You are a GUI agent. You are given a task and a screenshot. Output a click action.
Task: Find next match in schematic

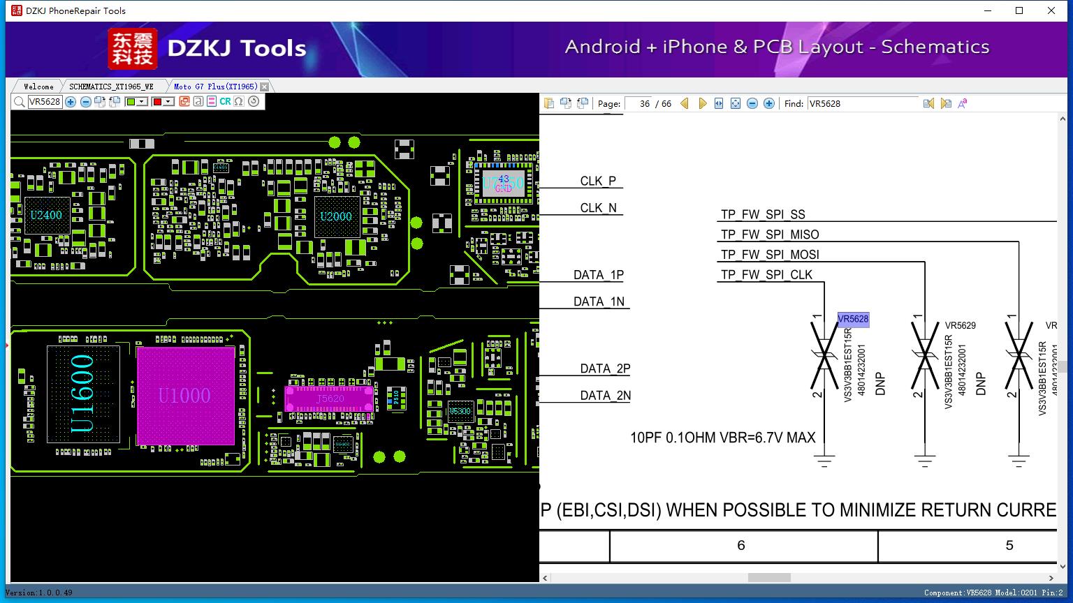click(x=946, y=103)
